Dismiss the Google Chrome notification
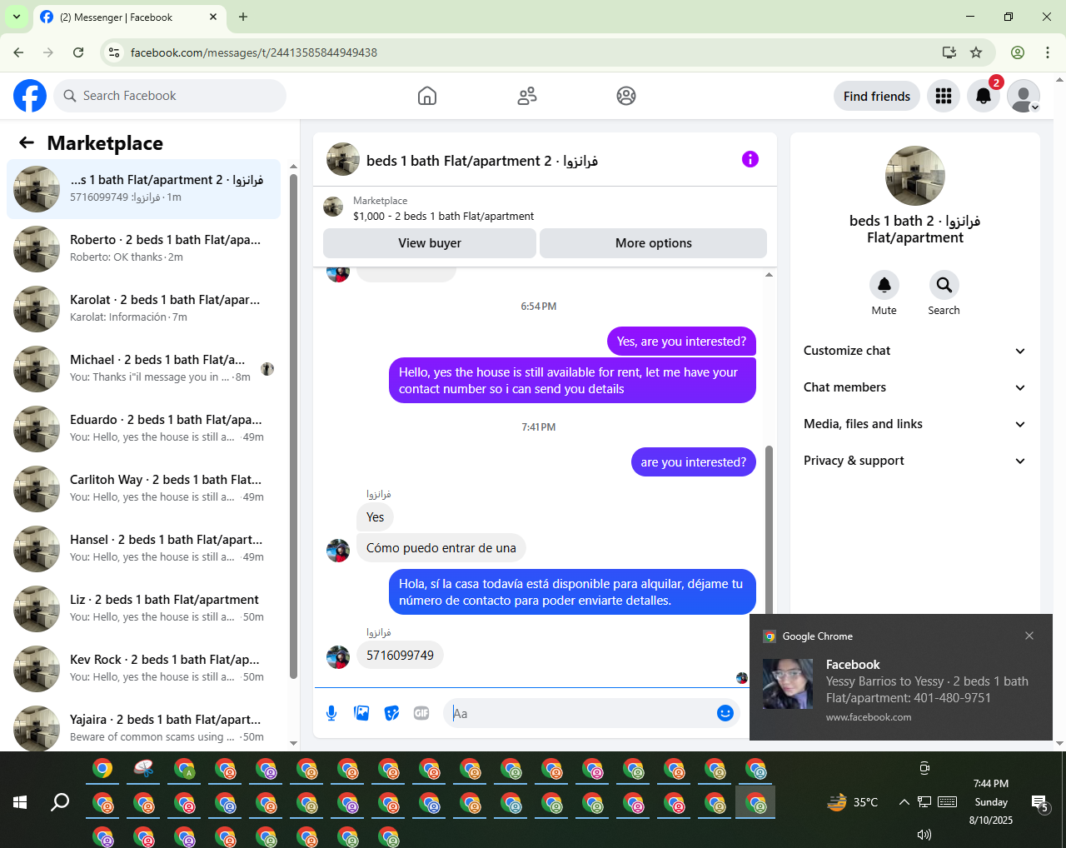 pos(1029,636)
